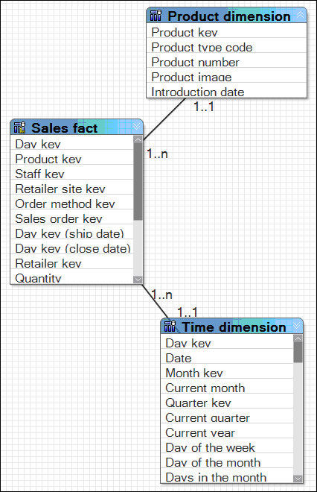The height and width of the screenshot is (492, 317).
Task: Select the Product to Sales relationship line
Action: 164,119
